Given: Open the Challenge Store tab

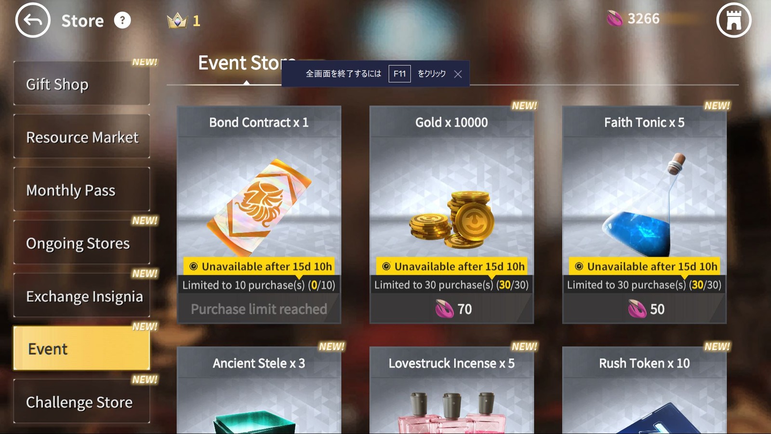Looking at the screenshot, I should tap(81, 401).
